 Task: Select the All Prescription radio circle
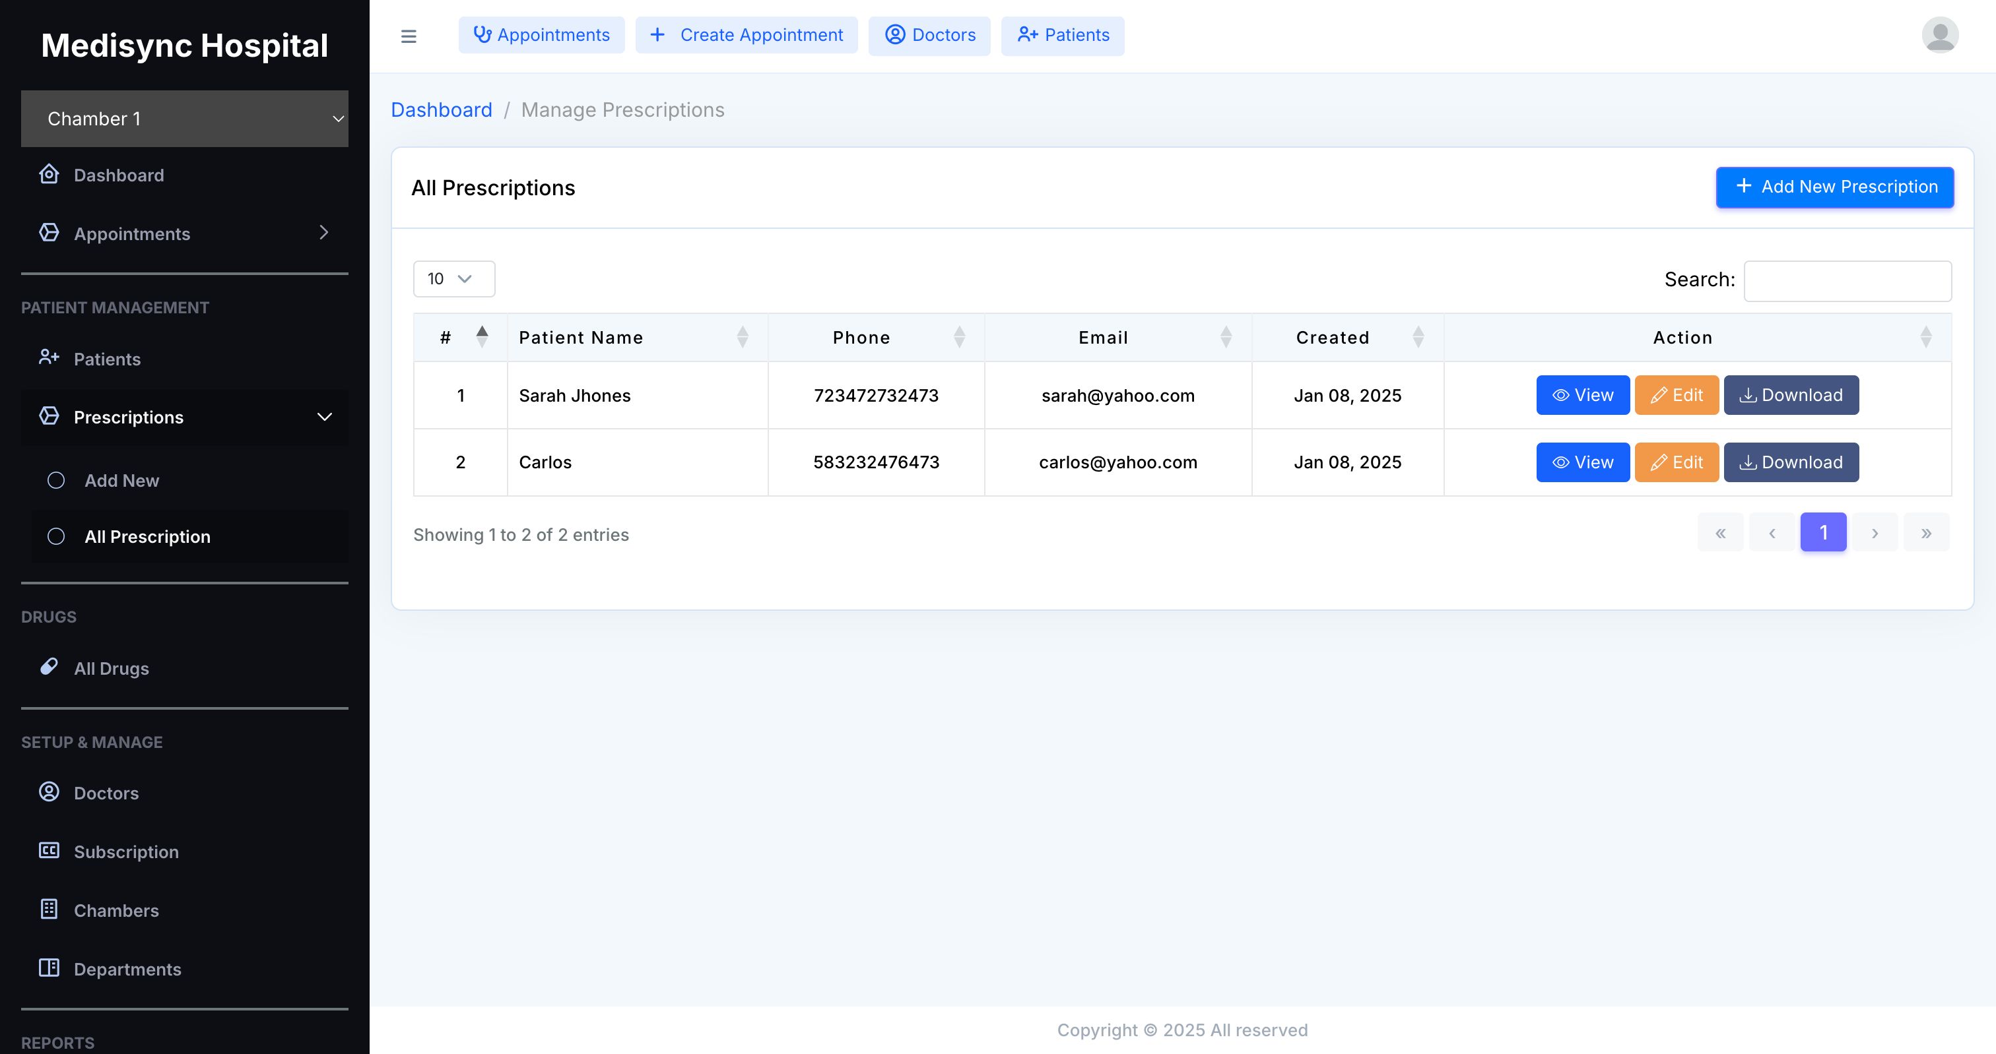pos(56,537)
